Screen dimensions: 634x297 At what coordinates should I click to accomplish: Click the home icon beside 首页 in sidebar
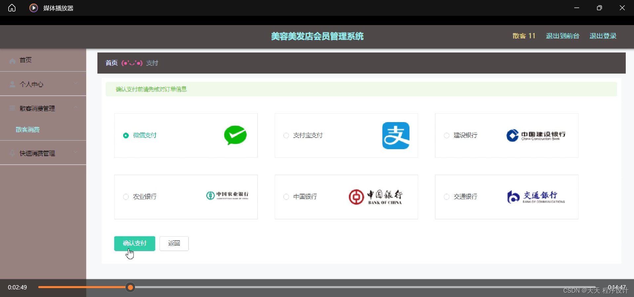pyautogui.click(x=13, y=61)
